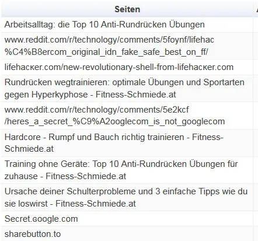Click Training ohne Geräte row
This screenshot has width=258, height=241.
click(127, 170)
